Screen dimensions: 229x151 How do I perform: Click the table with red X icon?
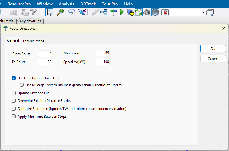(165, 12)
